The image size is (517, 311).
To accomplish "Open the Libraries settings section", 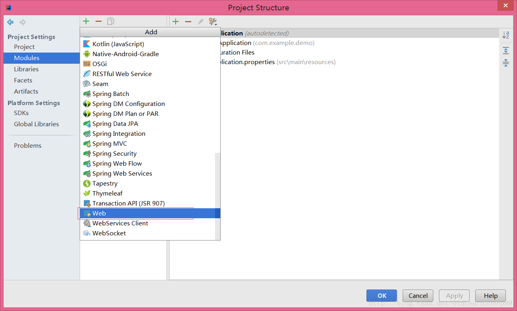I will click(x=26, y=69).
